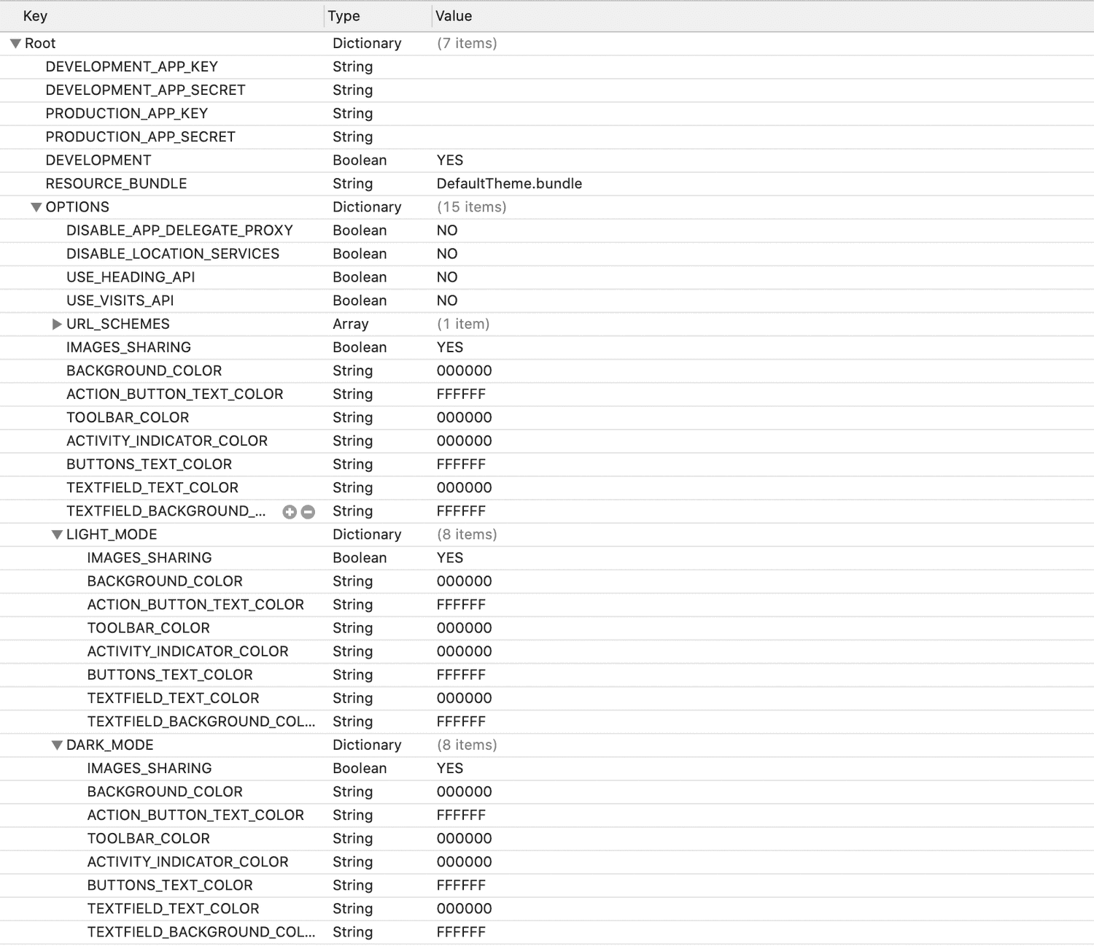Collapse the Root disclosure triangle
Screen dimensions: 1094x946
click(15, 44)
